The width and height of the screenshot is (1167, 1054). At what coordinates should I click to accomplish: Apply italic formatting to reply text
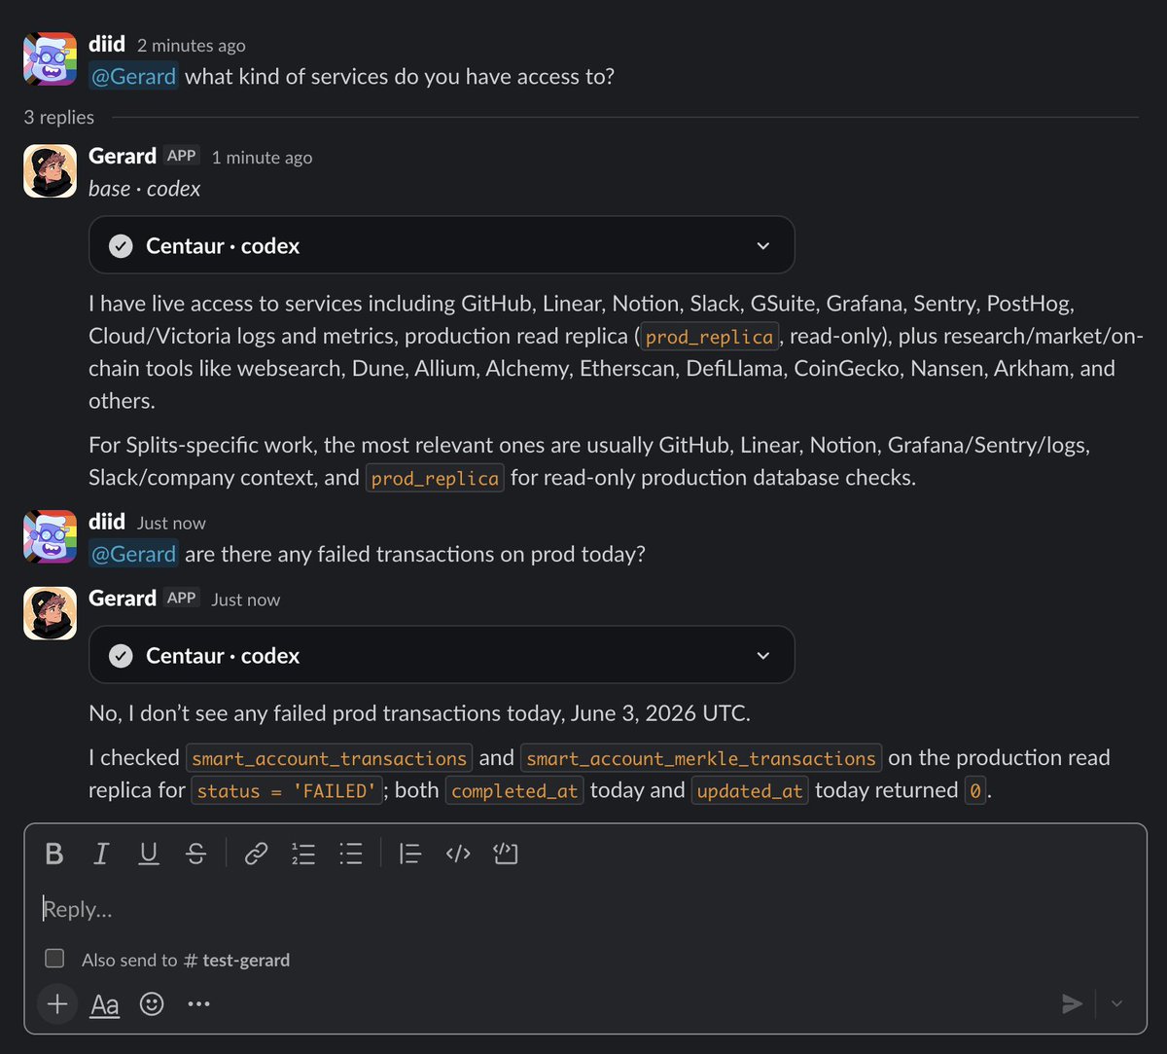(x=101, y=854)
